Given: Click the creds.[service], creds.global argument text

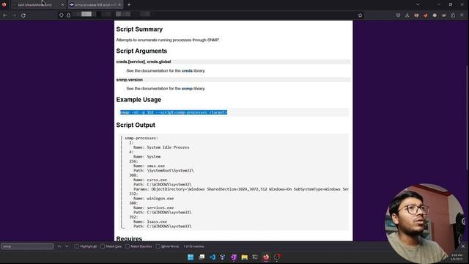Looking at the screenshot, I should tap(144, 62).
